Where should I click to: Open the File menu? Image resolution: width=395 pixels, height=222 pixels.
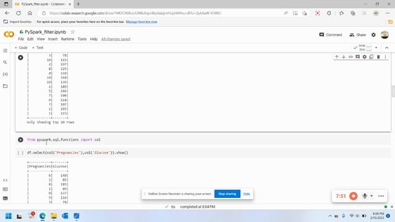click(21, 39)
